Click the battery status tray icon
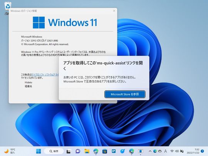The width and height of the screenshot is (208, 156). 181,151
